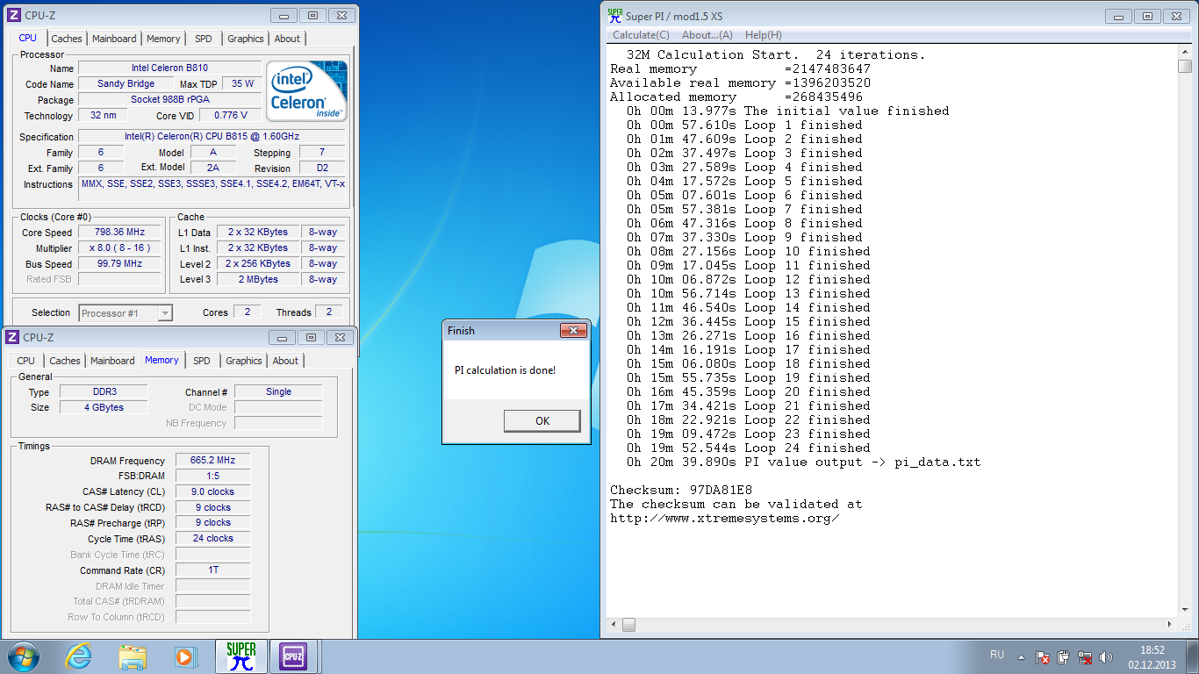1199x674 pixels.
Task: Click the Bus Speed value '99.79 MHz'
Action: 119,263
